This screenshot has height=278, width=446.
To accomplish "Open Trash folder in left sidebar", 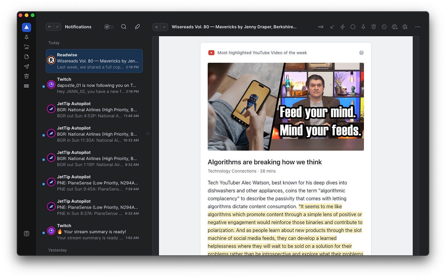I will (x=27, y=76).
